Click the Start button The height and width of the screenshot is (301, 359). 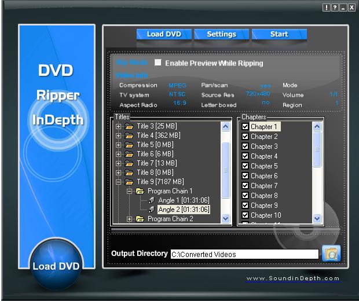pyautogui.click(x=279, y=34)
